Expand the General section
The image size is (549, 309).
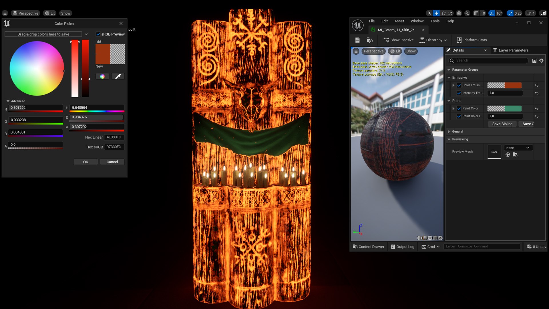449,132
